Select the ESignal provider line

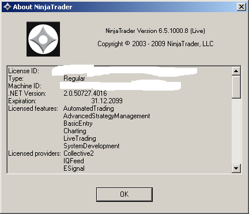coord(74,168)
